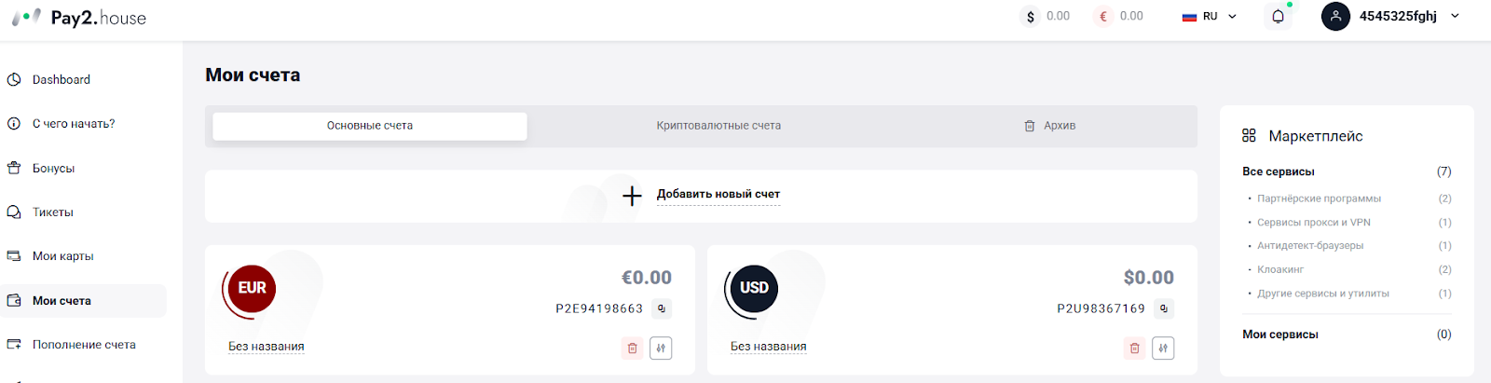
Task: Rename EUR account via Без названия
Action: (267, 347)
